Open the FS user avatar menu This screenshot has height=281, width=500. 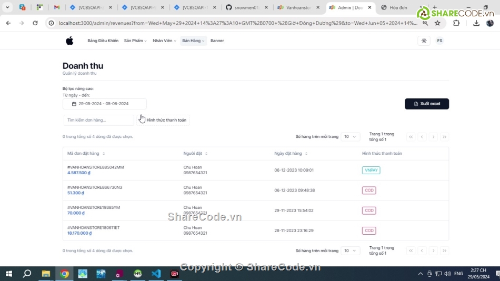click(439, 41)
